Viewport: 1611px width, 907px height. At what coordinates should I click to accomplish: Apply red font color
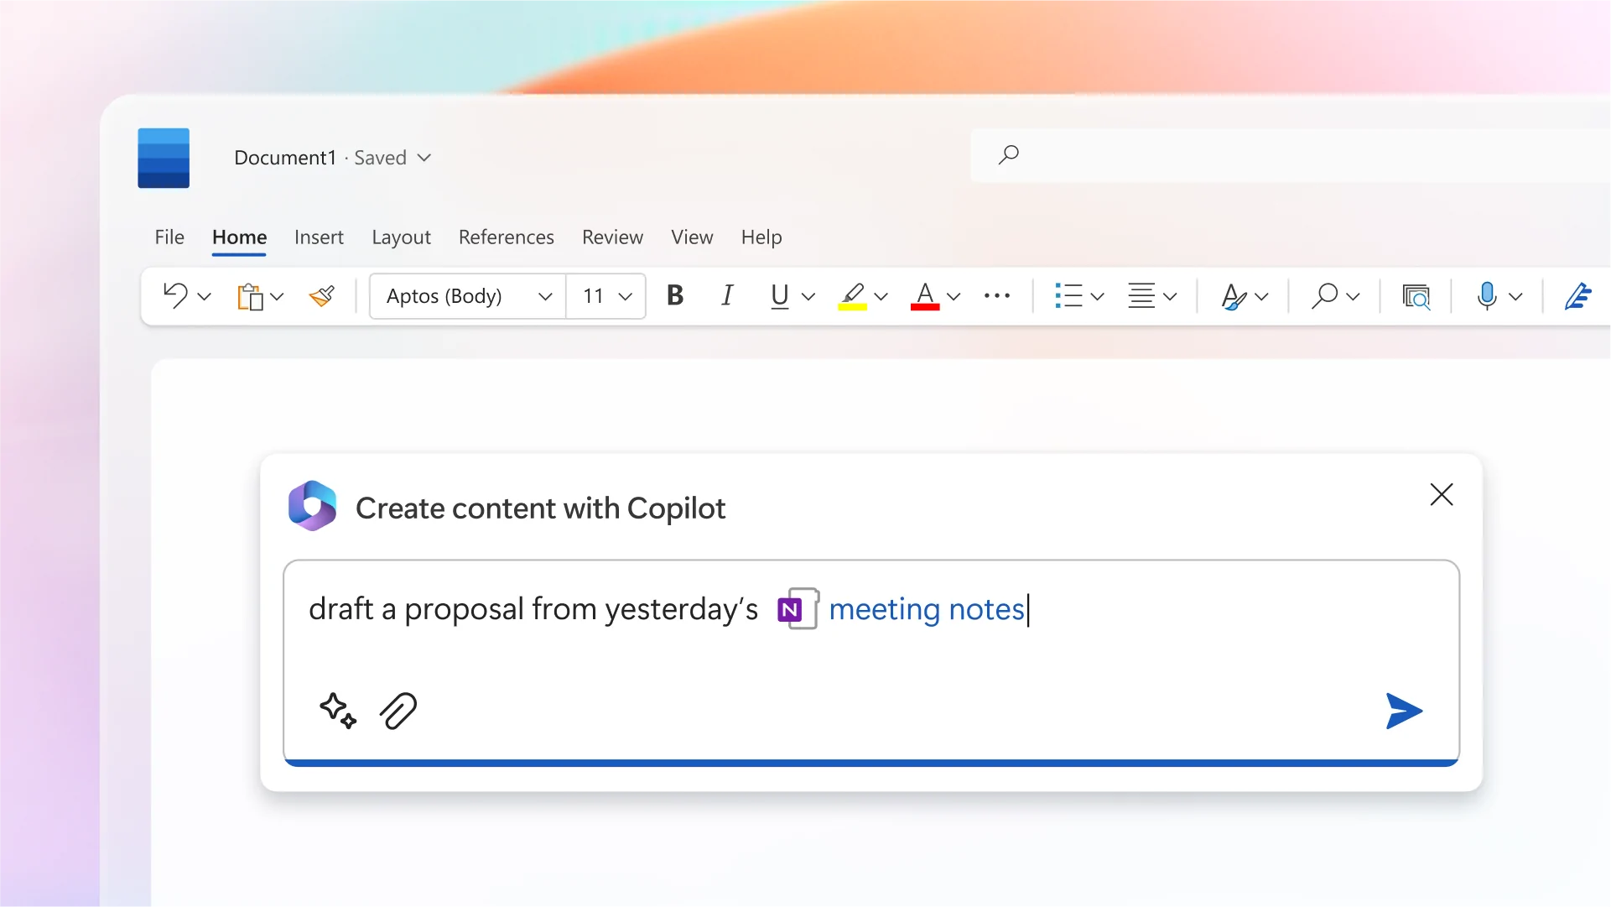pyautogui.click(x=925, y=296)
